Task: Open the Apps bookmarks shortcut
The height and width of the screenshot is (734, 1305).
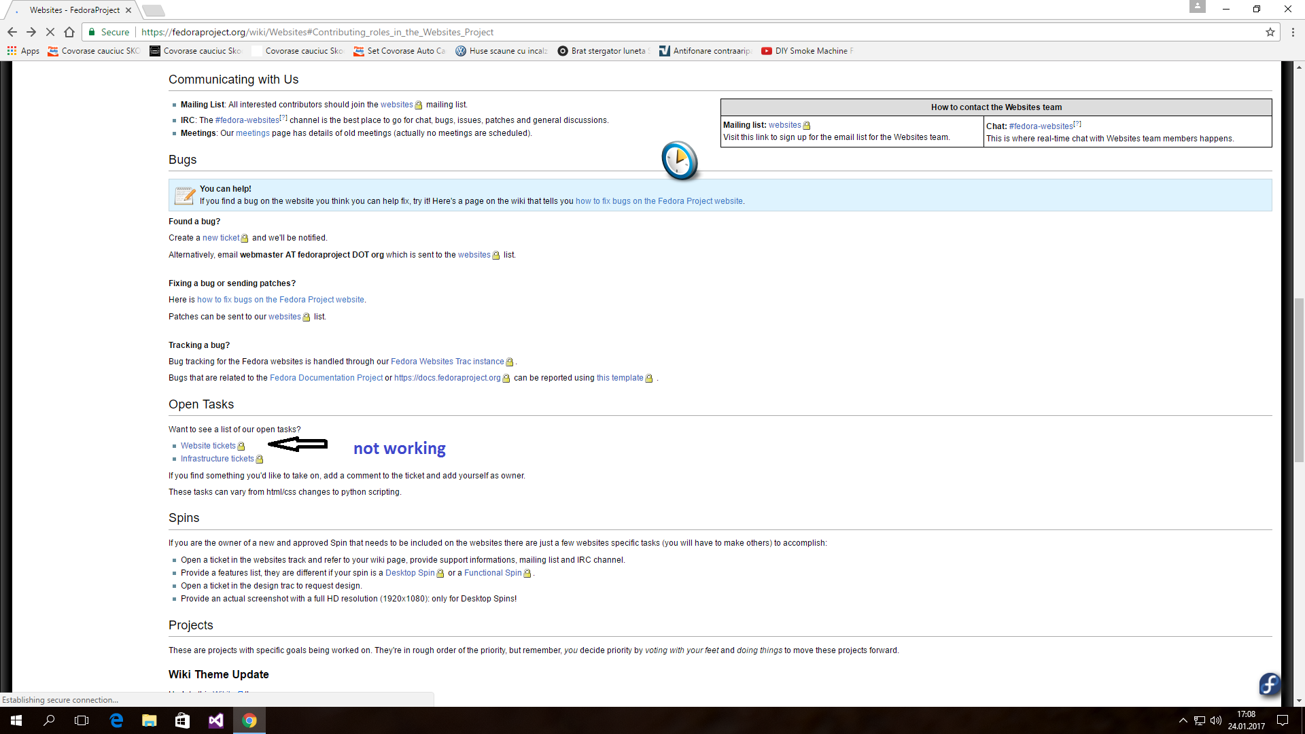Action: [x=23, y=51]
